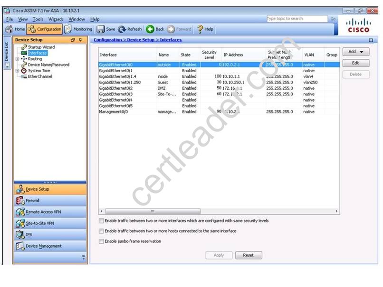This screenshot has width=383, height=287.
Task: Select the GigabitEthernet0/3 row
Action: pyautogui.click(x=219, y=94)
